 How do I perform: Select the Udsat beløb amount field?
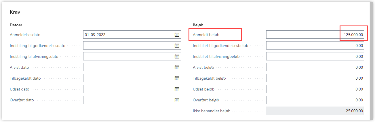315,89
